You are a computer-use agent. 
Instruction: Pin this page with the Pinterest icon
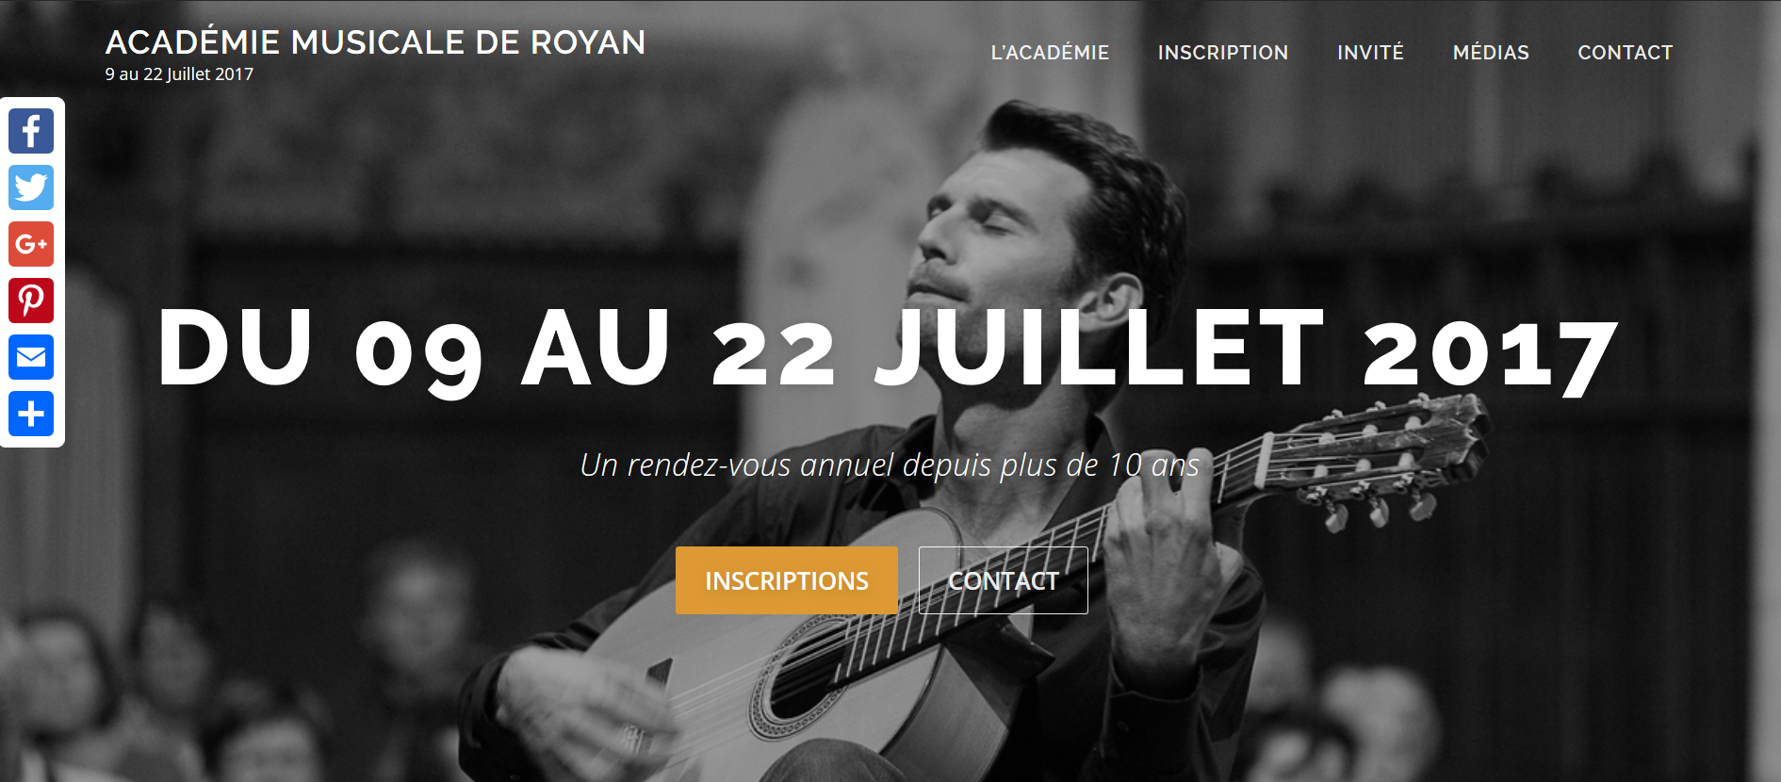coord(31,301)
